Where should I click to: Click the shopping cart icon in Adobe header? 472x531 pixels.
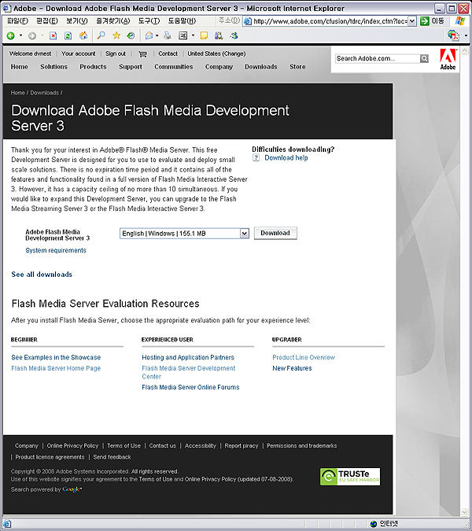click(x=142, y=53)
